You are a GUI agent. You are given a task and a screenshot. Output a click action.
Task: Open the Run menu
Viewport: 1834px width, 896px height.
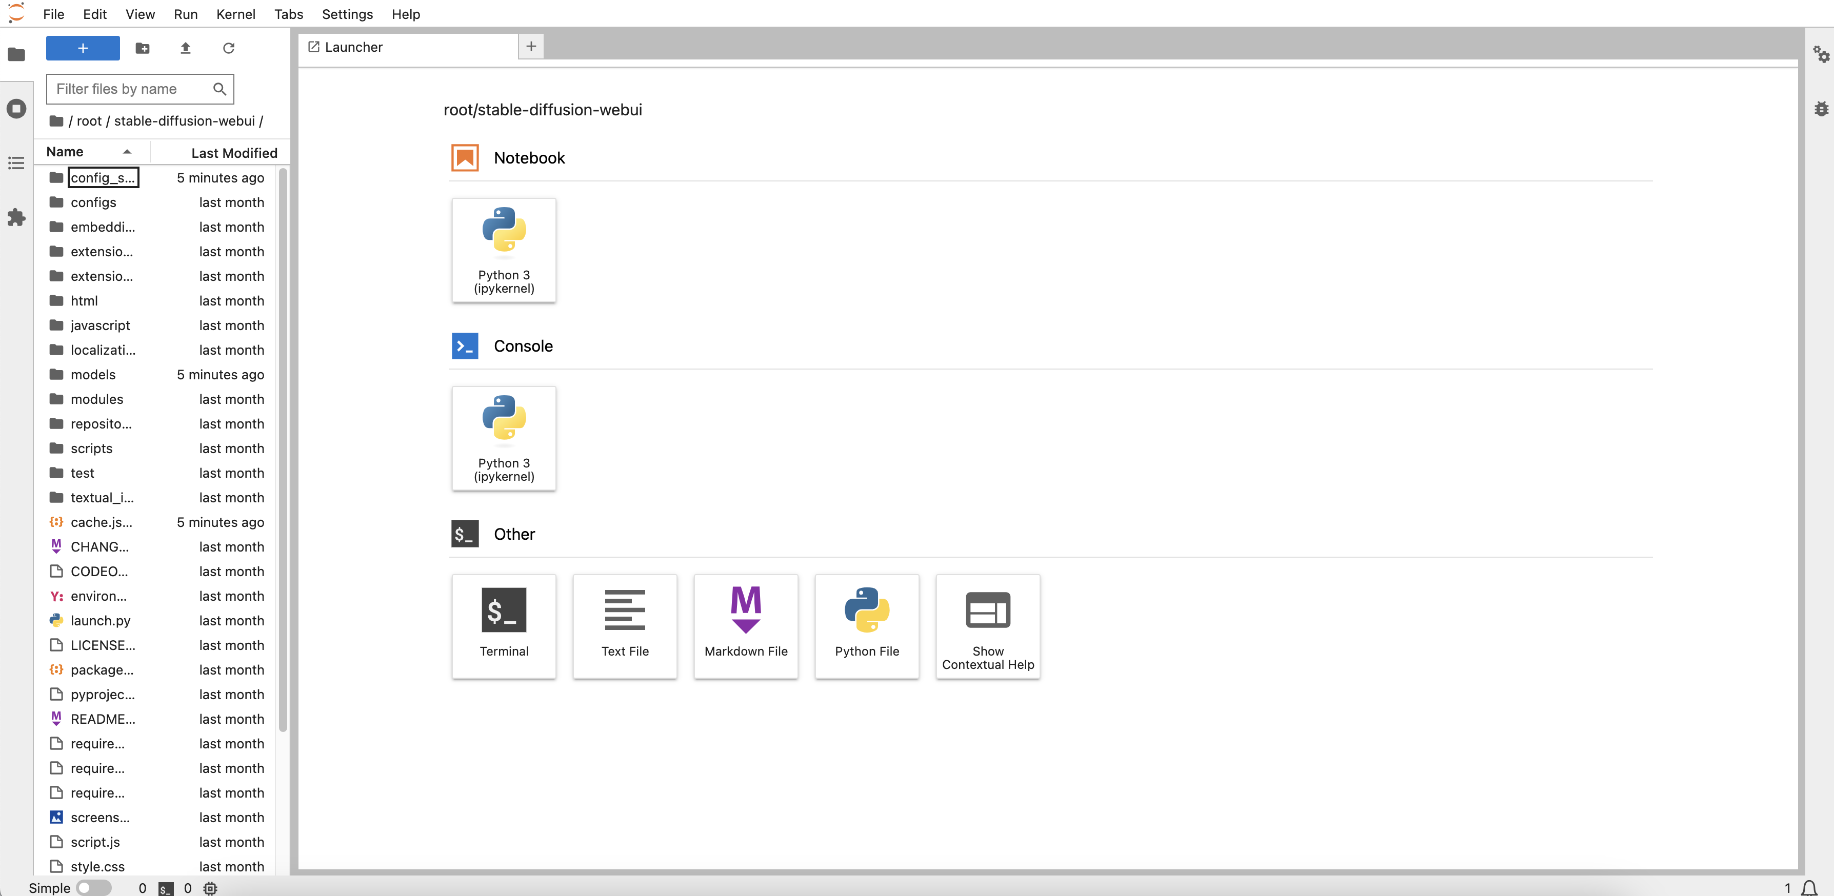click(185, 14)
